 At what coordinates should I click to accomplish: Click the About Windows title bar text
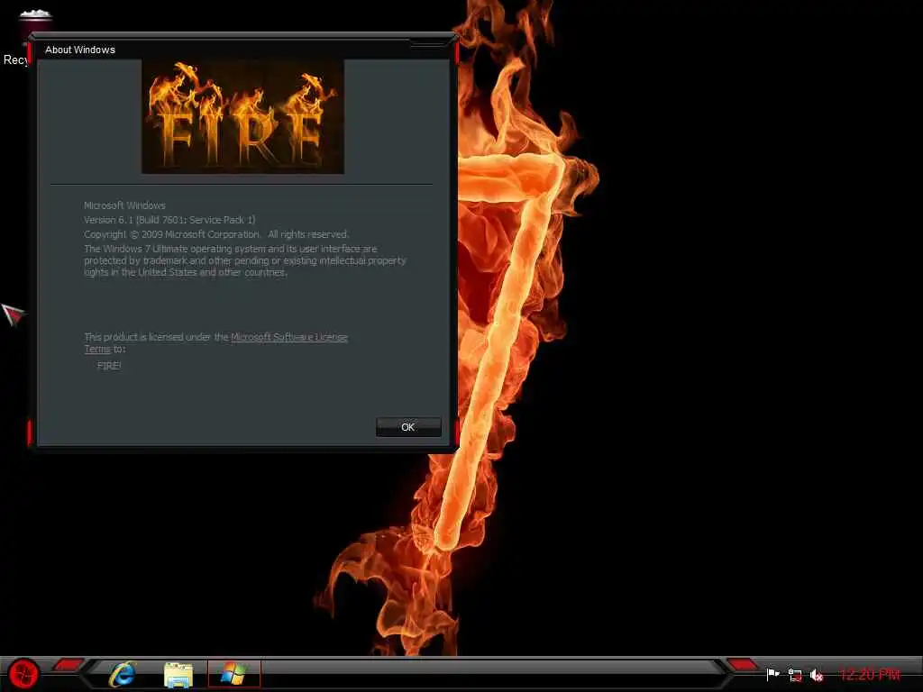tap(80, 50)
